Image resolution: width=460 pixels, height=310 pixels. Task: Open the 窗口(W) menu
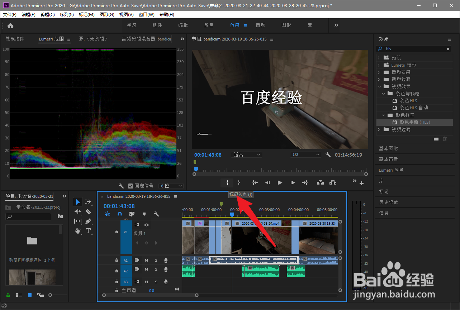147,15
